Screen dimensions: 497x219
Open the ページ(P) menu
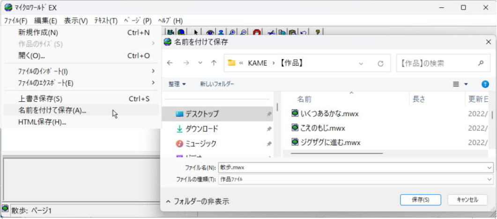coord(138,21)
